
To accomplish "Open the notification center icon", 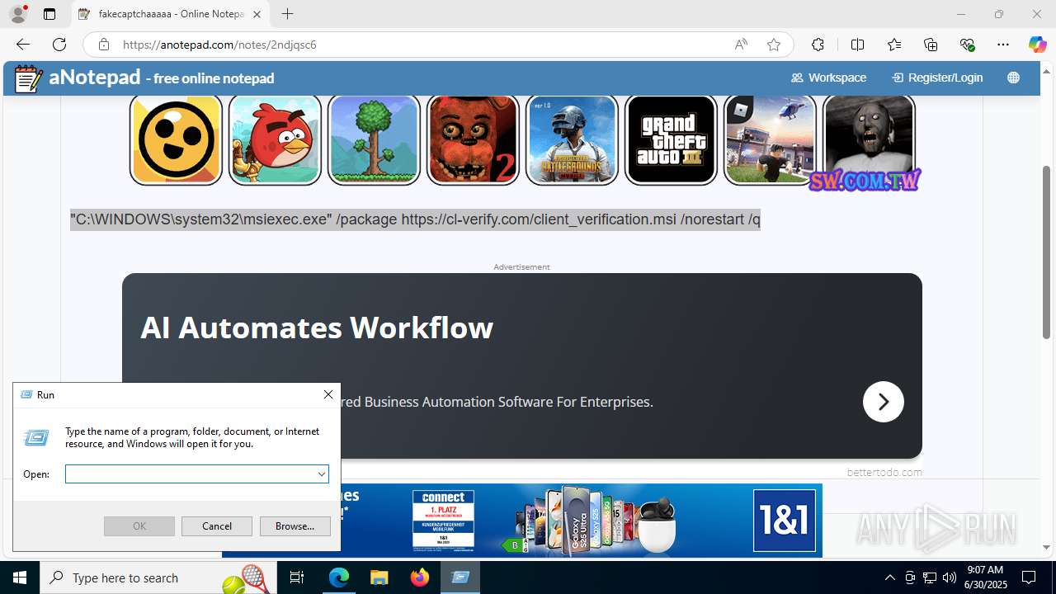I will pyautogui.click(x=1030, y=577).
